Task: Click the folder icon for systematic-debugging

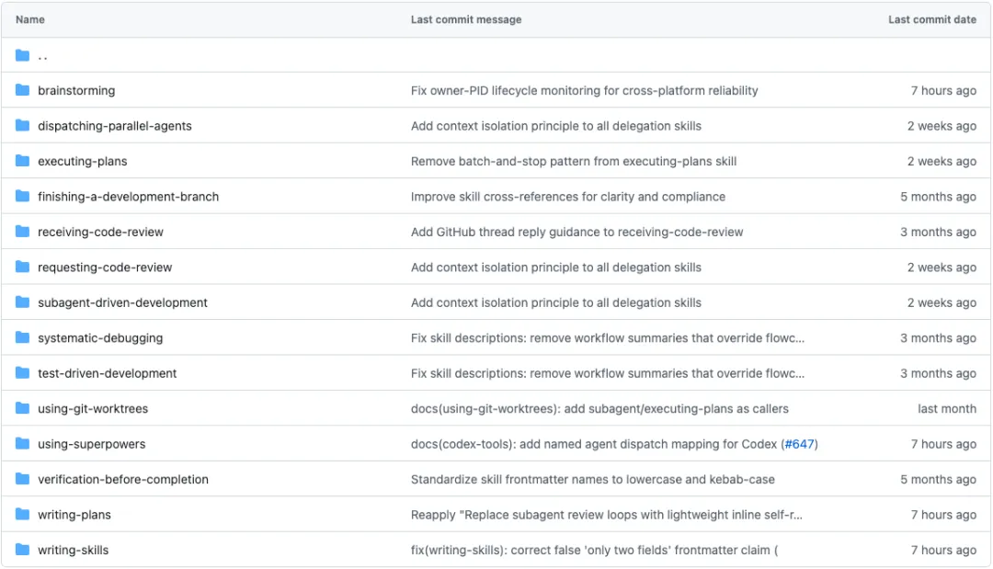Action: click(x=23, y=337)
